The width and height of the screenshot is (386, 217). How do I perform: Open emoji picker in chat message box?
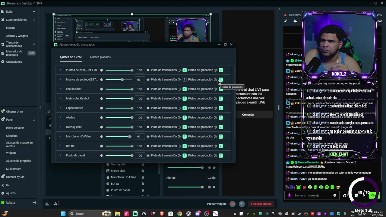point(335,195)
